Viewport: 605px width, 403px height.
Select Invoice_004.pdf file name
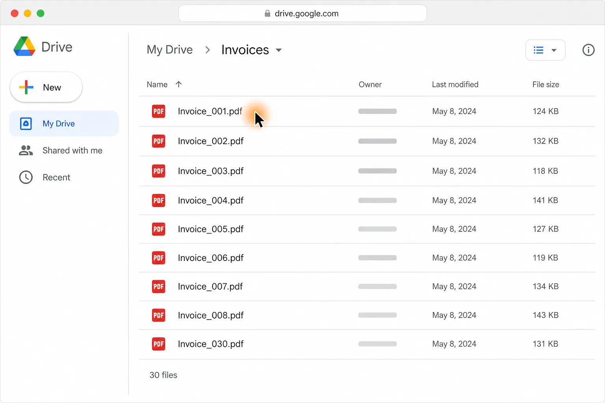point(211,200)
